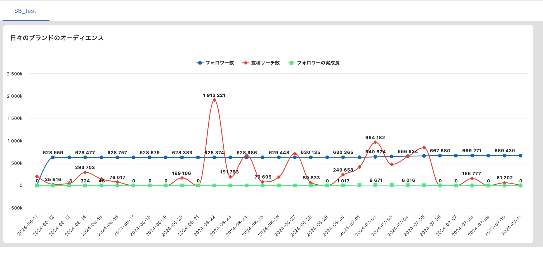Screen dimensions: 543x257
Task: Select the red diamond marker at 240 658
Action: click(x=343, y=175)
